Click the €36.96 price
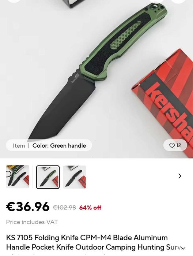This screenshot has height=256, width=193. pyautogui.click(x=28, y=207)
